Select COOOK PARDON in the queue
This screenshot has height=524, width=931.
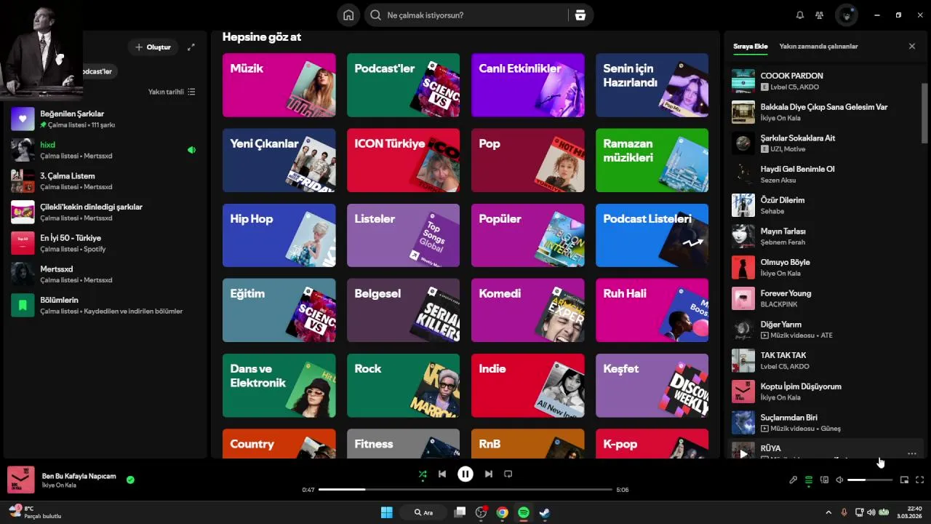(x=825, y=81)
